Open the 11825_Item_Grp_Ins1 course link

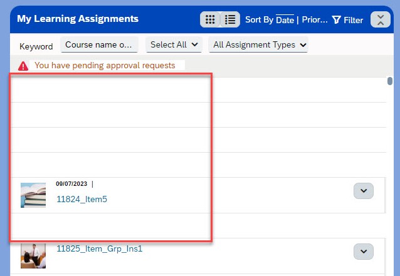[x=99, y=248]
